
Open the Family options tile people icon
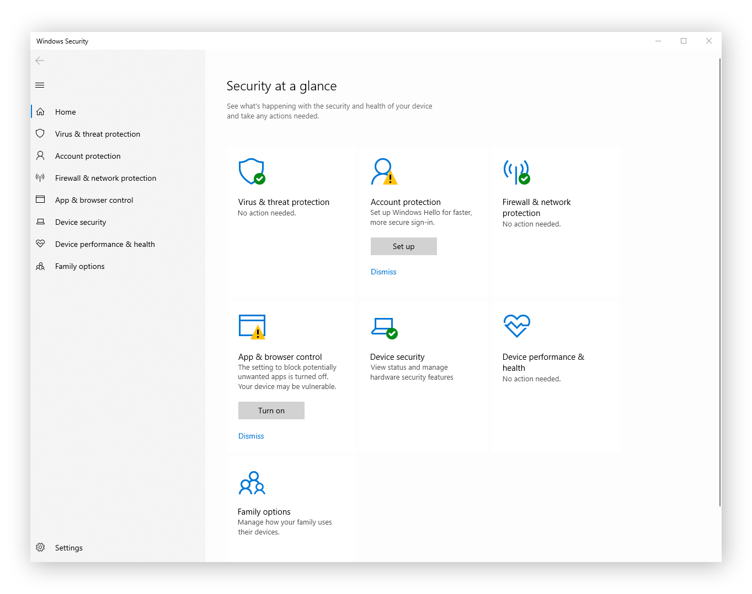[252, 483]
